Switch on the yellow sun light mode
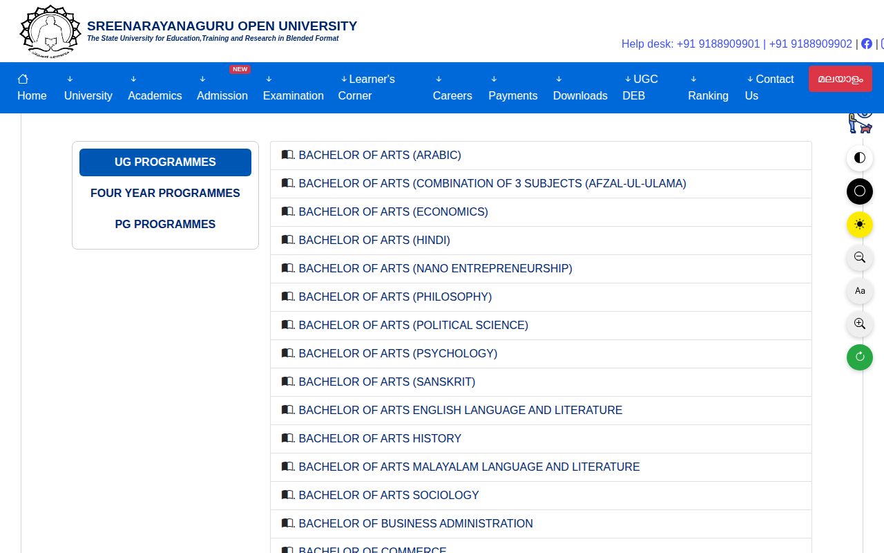 860,224
